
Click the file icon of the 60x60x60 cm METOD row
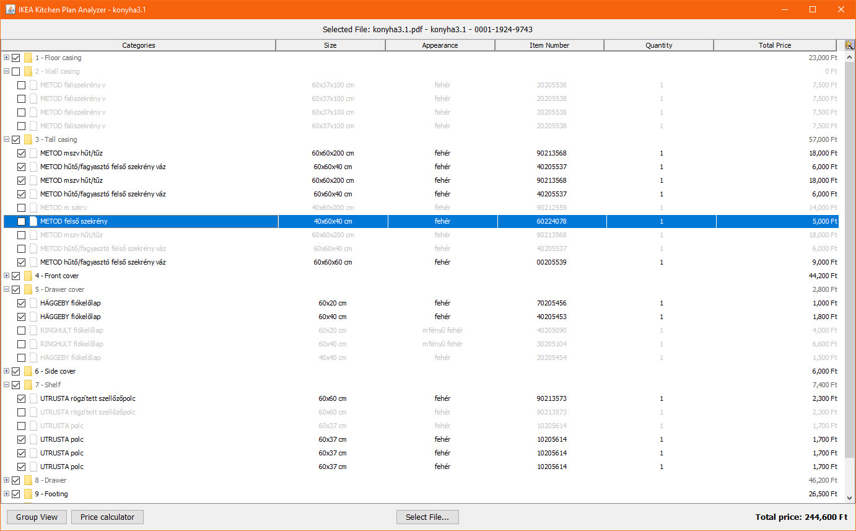(33, 262)
